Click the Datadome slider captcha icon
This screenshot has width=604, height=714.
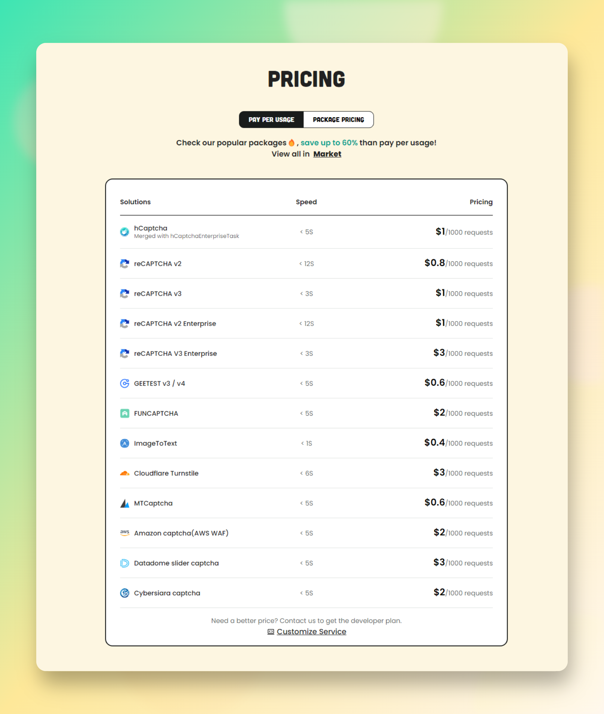pos(124,563)
